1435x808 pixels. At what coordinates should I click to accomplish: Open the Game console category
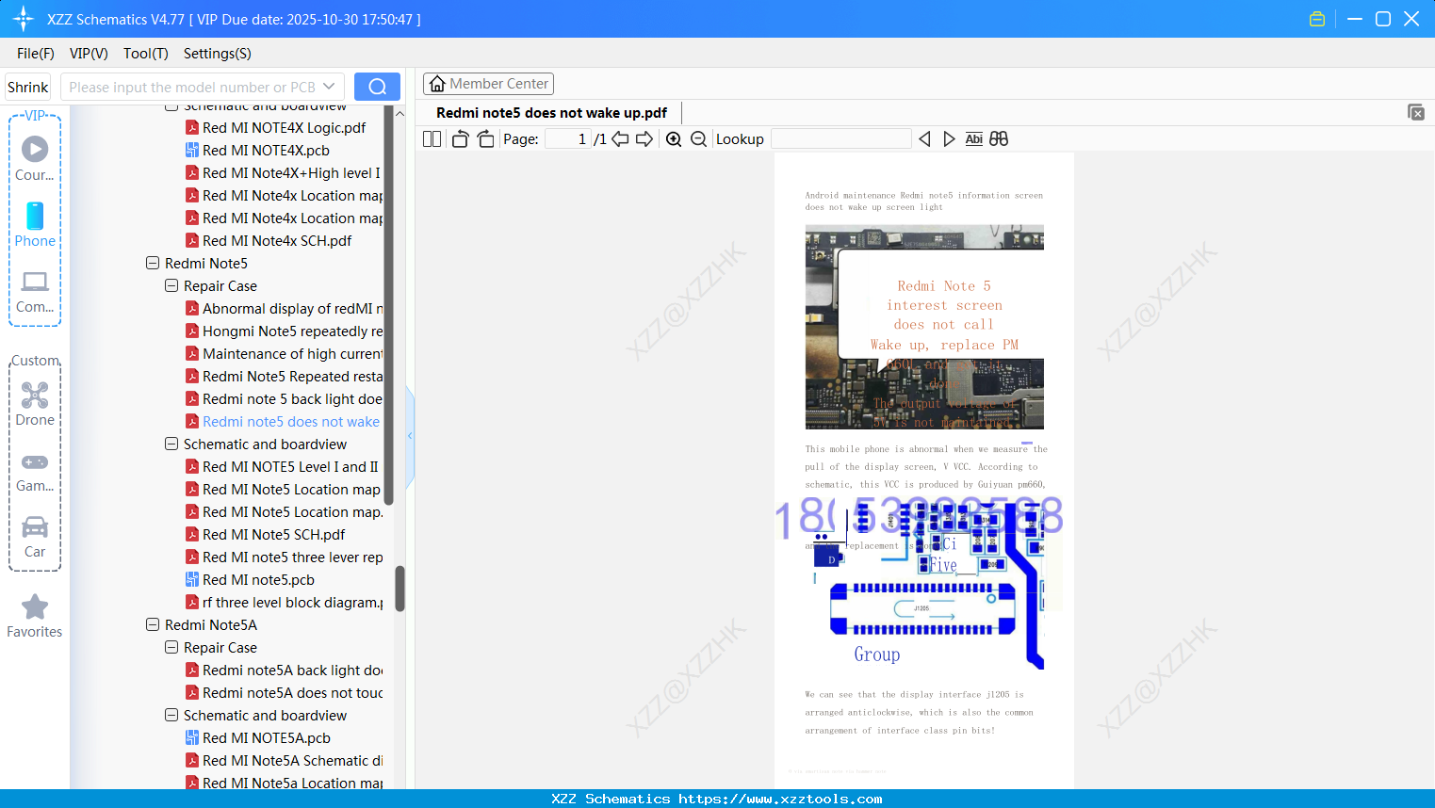[x=35, y=471]
